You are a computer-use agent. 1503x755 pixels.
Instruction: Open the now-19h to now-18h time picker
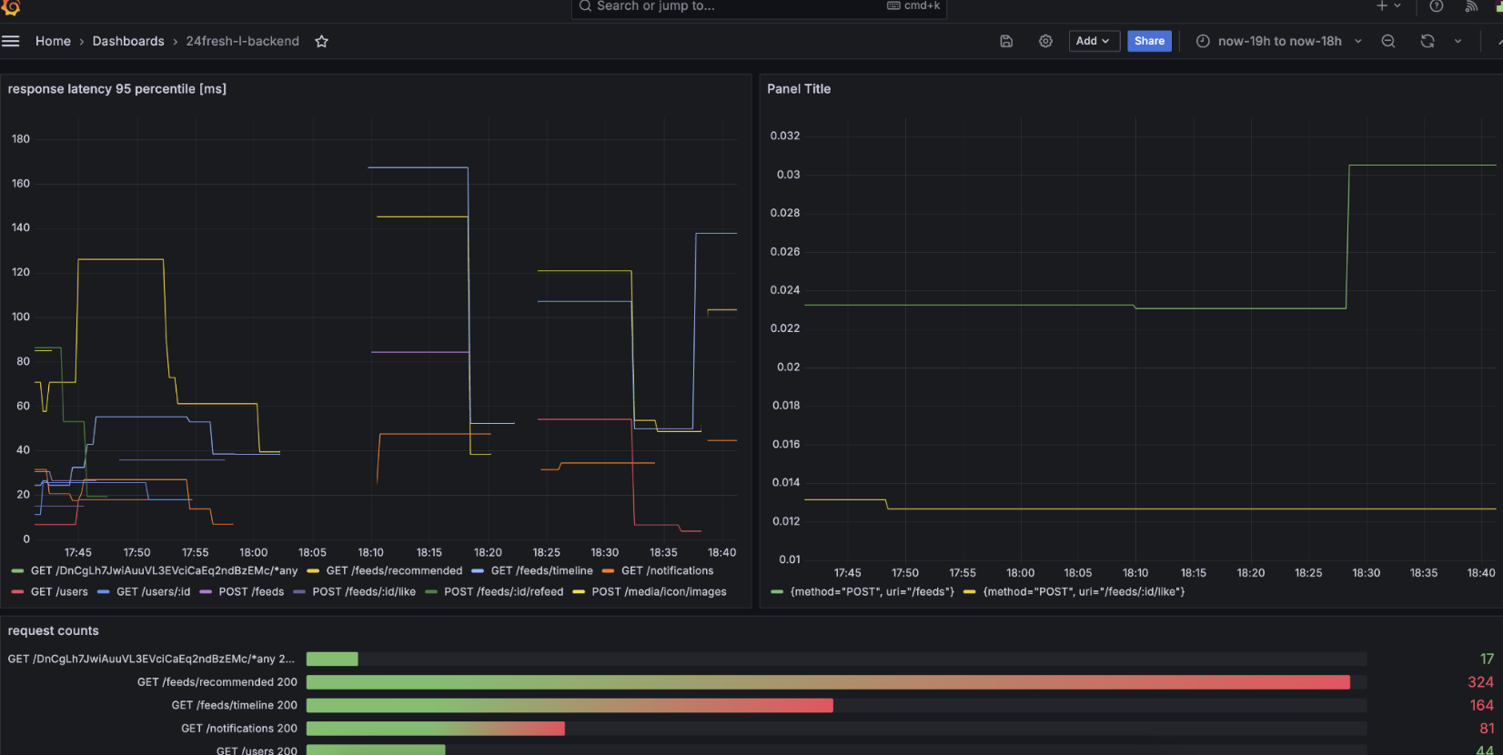pyautogui.click(x=1279, y=41)
